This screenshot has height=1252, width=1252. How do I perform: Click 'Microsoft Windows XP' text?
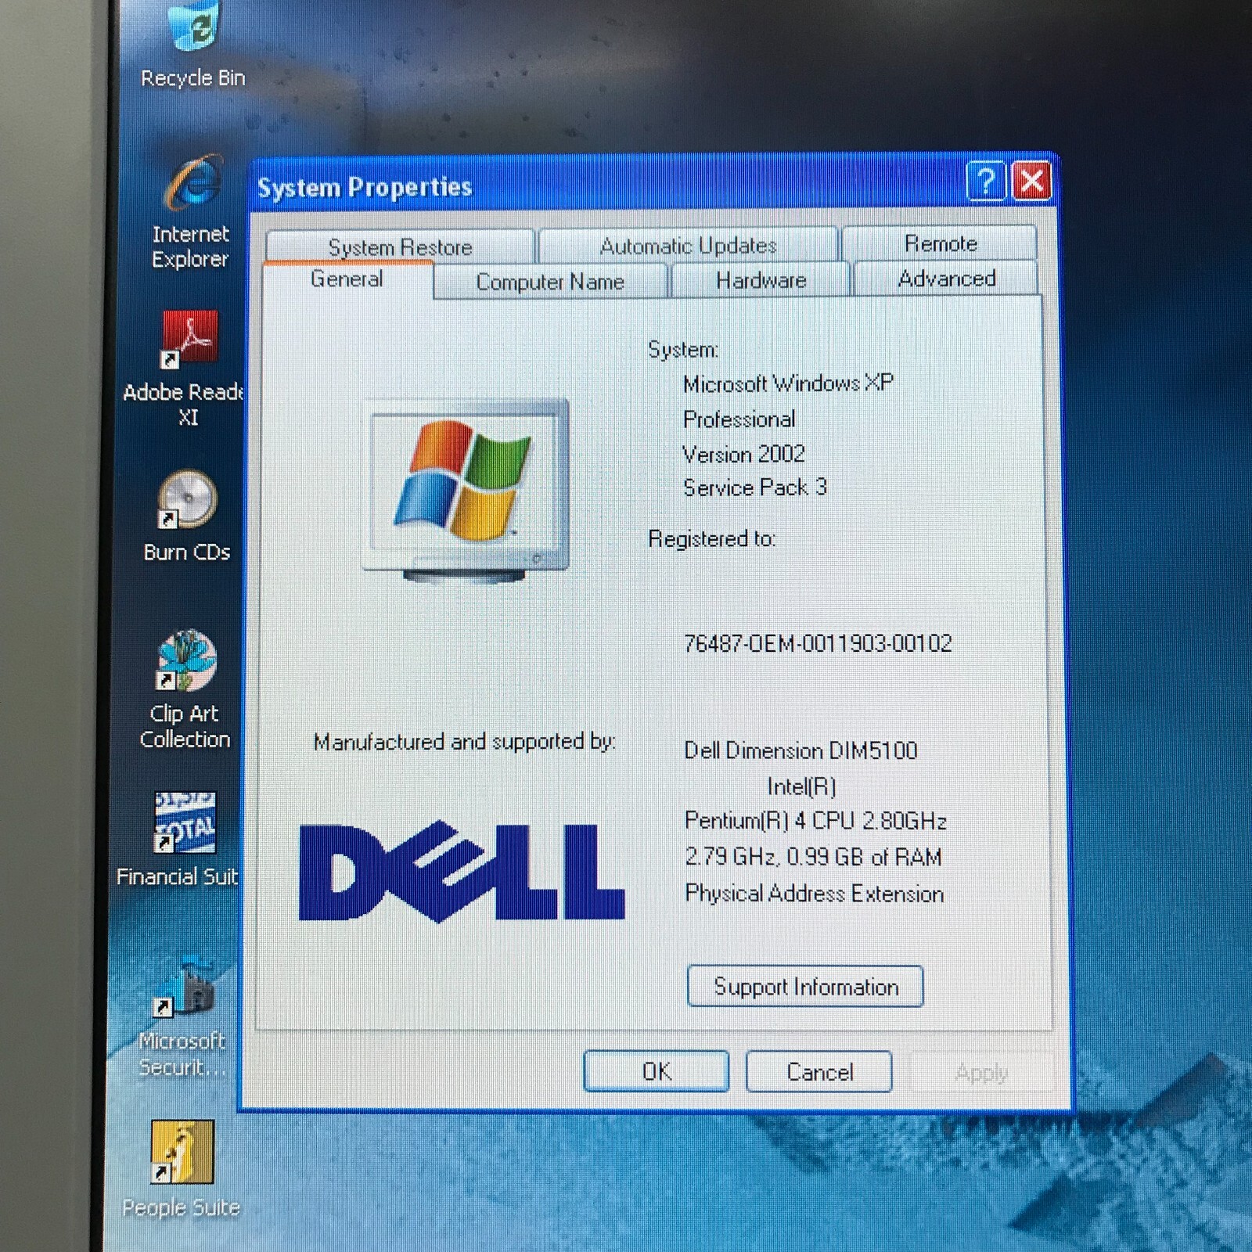[x=788, y=383]
